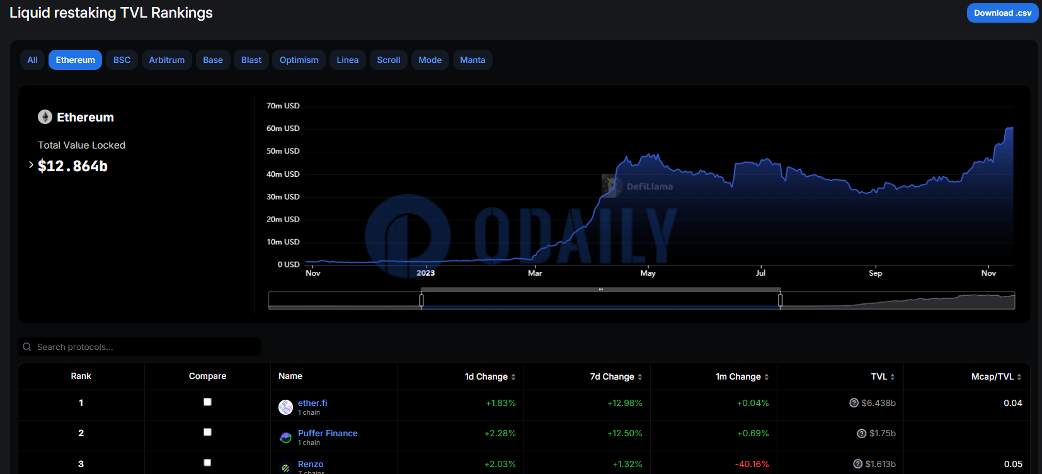Click the info icon beside $6.438b TVL
Image resolution: width=1042 pixels, height=474 pixels.
tap(854, 403)
